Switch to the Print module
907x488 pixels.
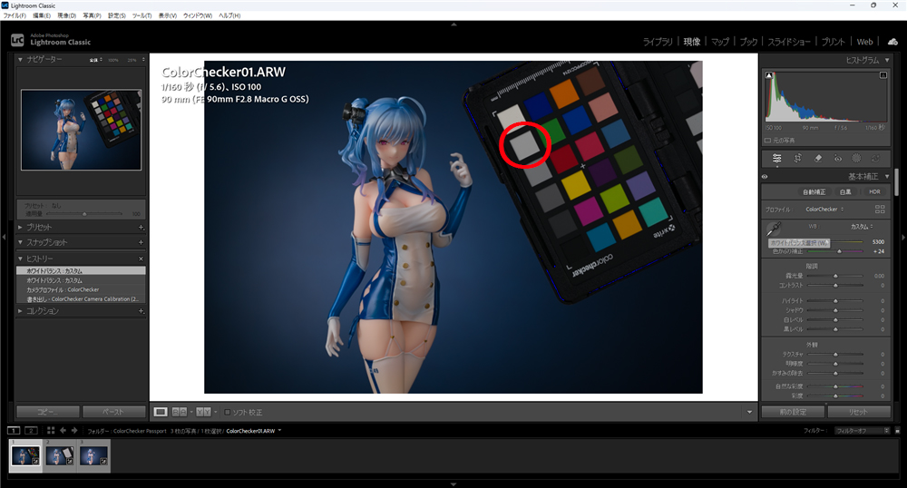point(833,42)
